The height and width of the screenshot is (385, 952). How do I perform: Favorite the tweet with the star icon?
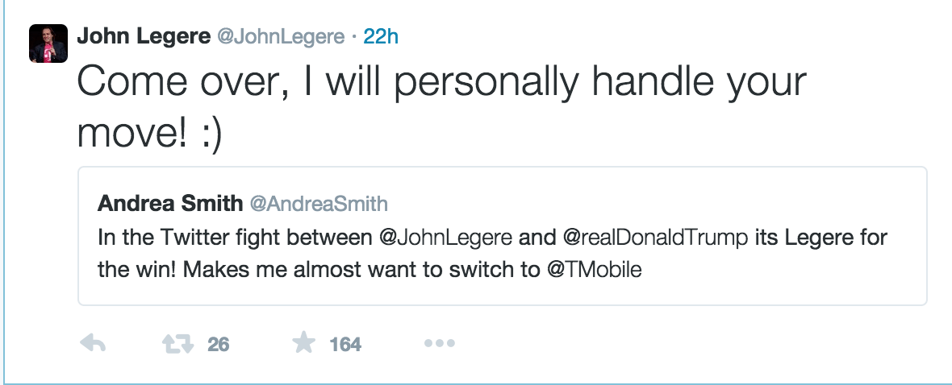click(x=303, y=344)
